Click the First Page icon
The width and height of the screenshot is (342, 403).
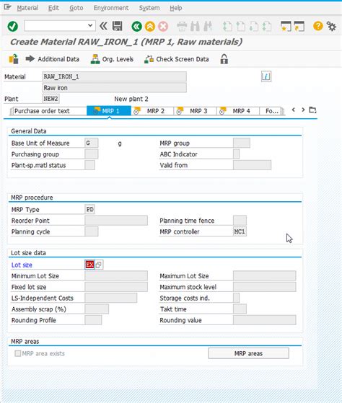[227, 26]
